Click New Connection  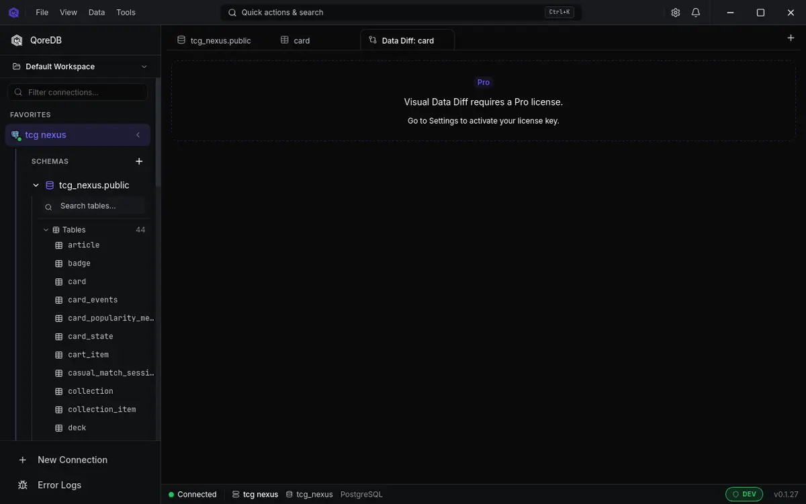click(x=73, y=460)
